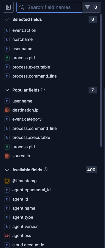
Task: Click the agentless field type icon
Action: 7,236
